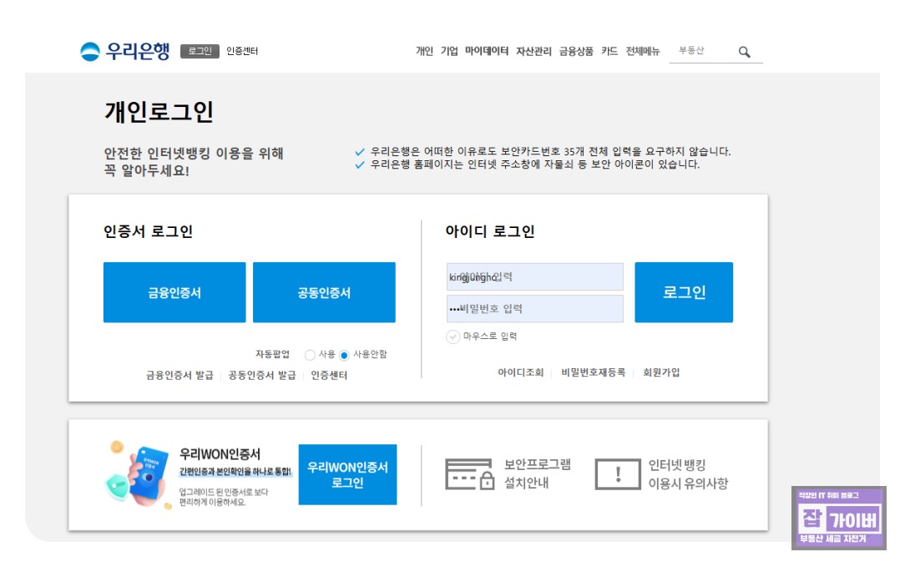Click the 우리WON인증서 로그인 button
Image resolution: width=905 pixels, height=567 pixels.
pyautogui.click(x=347, y=474)
